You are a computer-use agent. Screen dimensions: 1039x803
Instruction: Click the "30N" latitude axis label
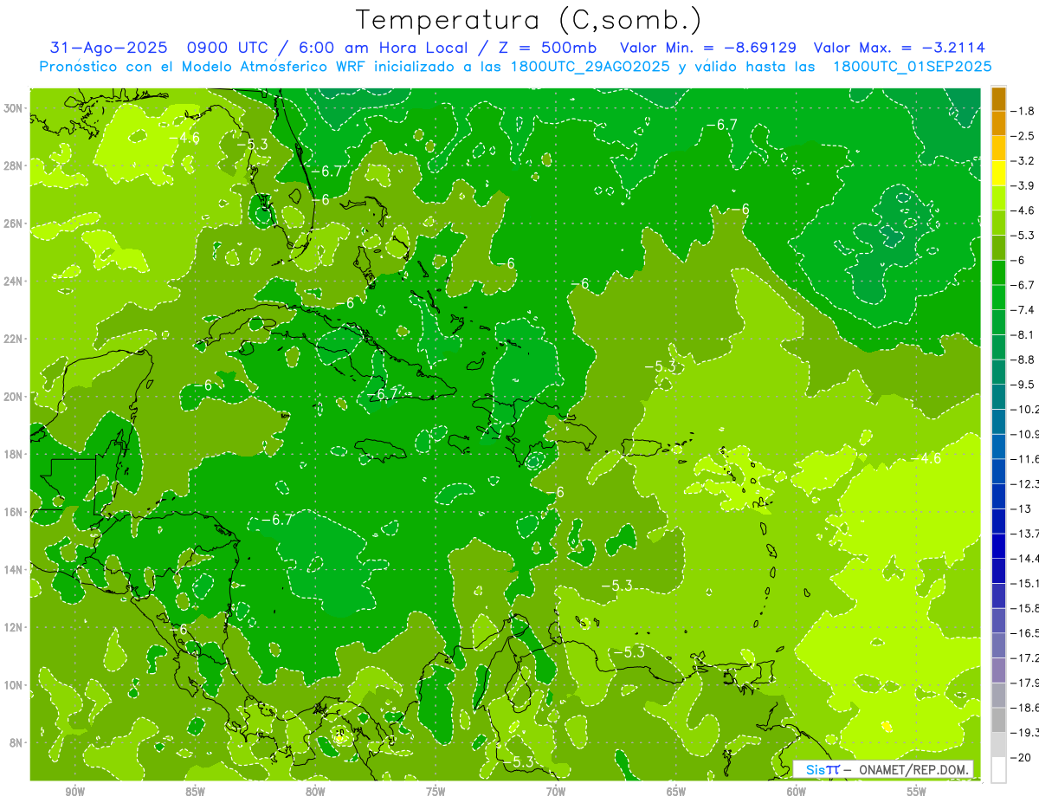tap(14, 108)
